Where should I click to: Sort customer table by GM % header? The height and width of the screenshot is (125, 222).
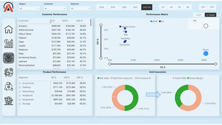(x=79, y=21)
